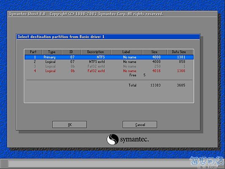The height and width of the screenshot is (169, 225).
Task: Click the Description column header
Action: [x=95, y=52]
